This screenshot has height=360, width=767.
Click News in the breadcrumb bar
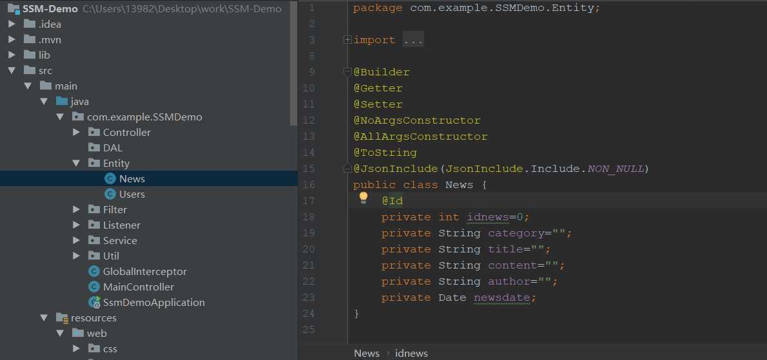(366, 353)
